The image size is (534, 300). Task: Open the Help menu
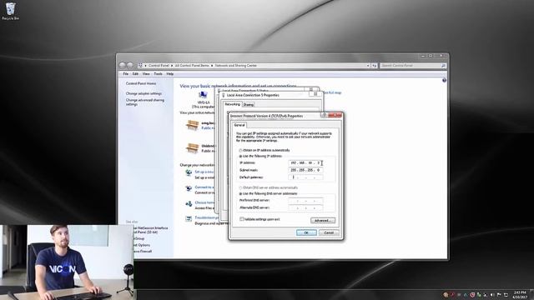click(170, 74)
